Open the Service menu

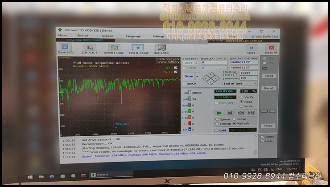tap(82, 36)
